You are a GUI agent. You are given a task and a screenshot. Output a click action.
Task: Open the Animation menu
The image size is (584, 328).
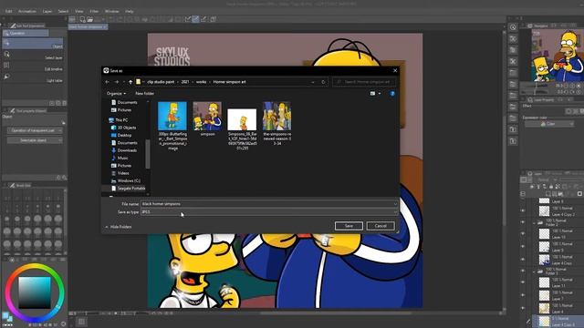pyautogui.click(x=27, y=11)
